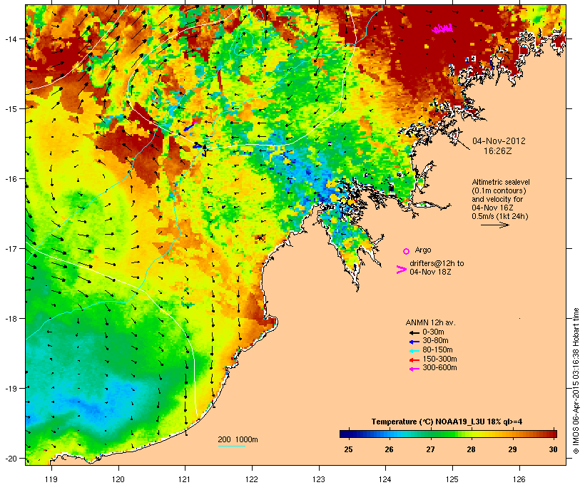The width and height of the screenshot is (585, 485).
Task: Click the longitude axis label 124
Action: [x=385, y=479]
